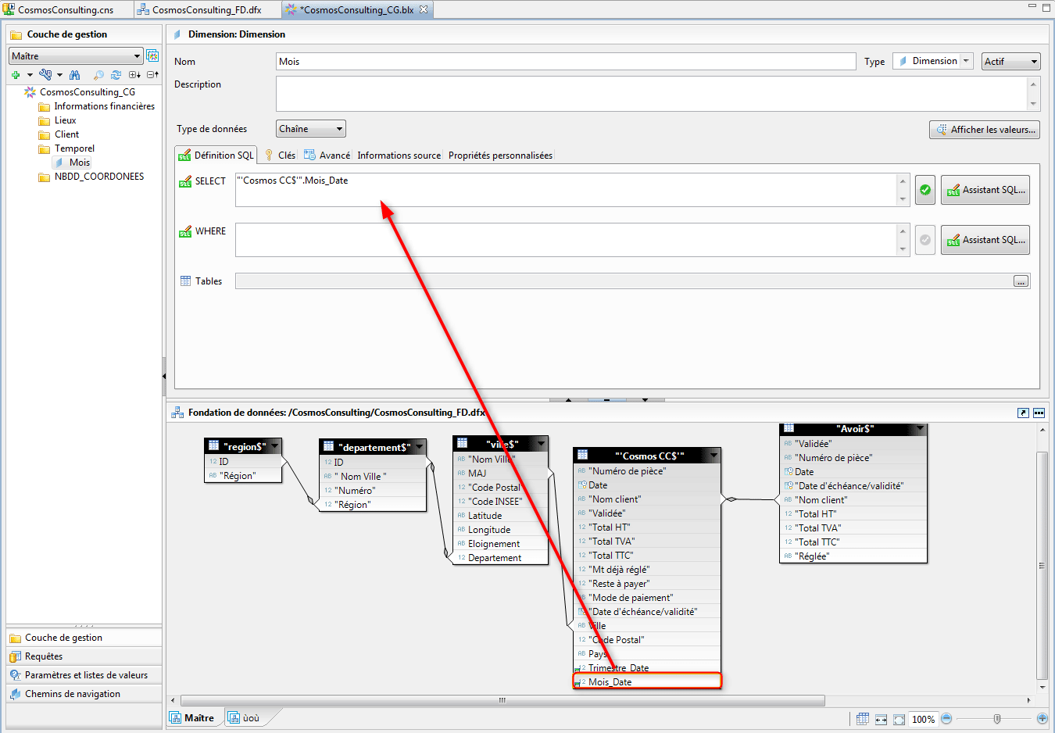Expand all tree nodes icon
This screenshot has width=1055, height=733.
click(134, 75)
